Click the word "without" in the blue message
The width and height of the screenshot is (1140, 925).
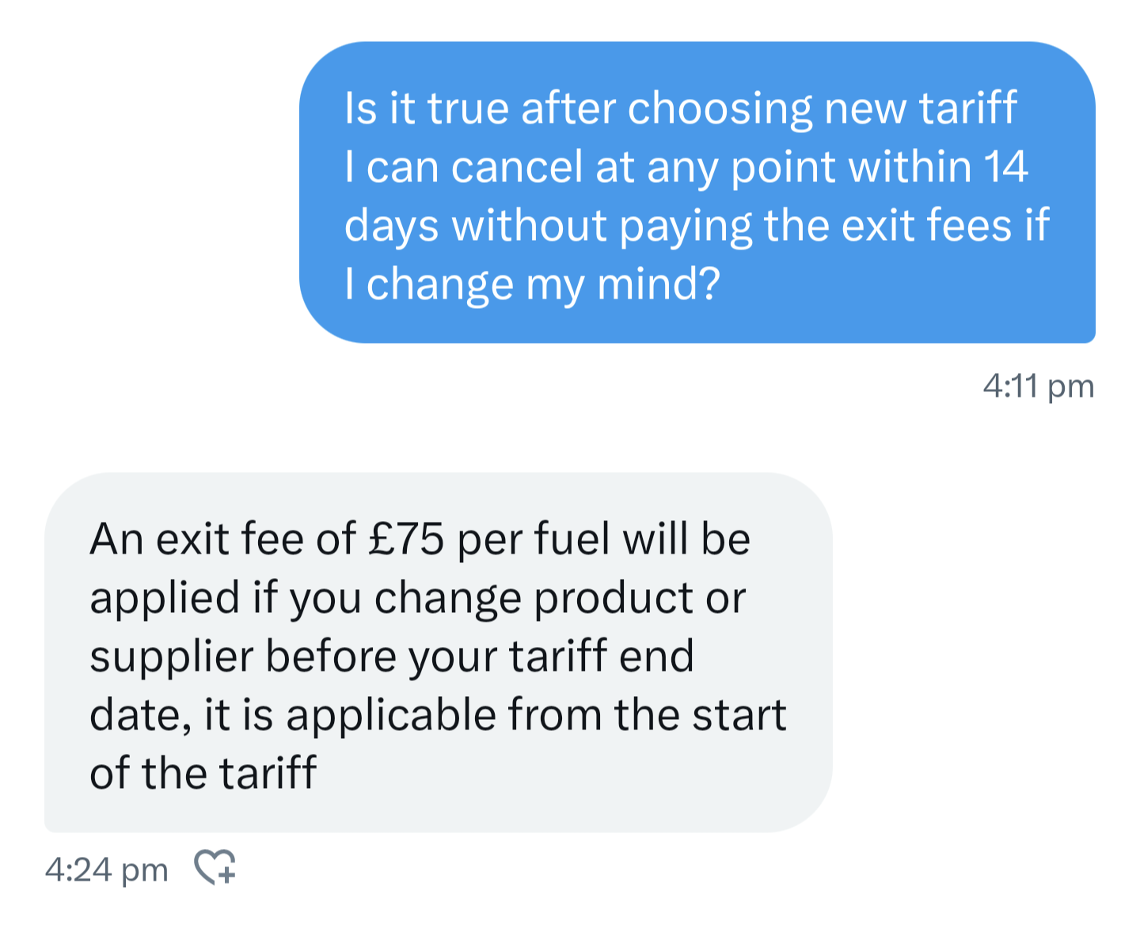click(x=529, y=226)
